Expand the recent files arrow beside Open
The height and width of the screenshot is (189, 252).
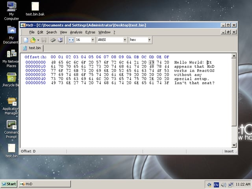tap(38, 40)
